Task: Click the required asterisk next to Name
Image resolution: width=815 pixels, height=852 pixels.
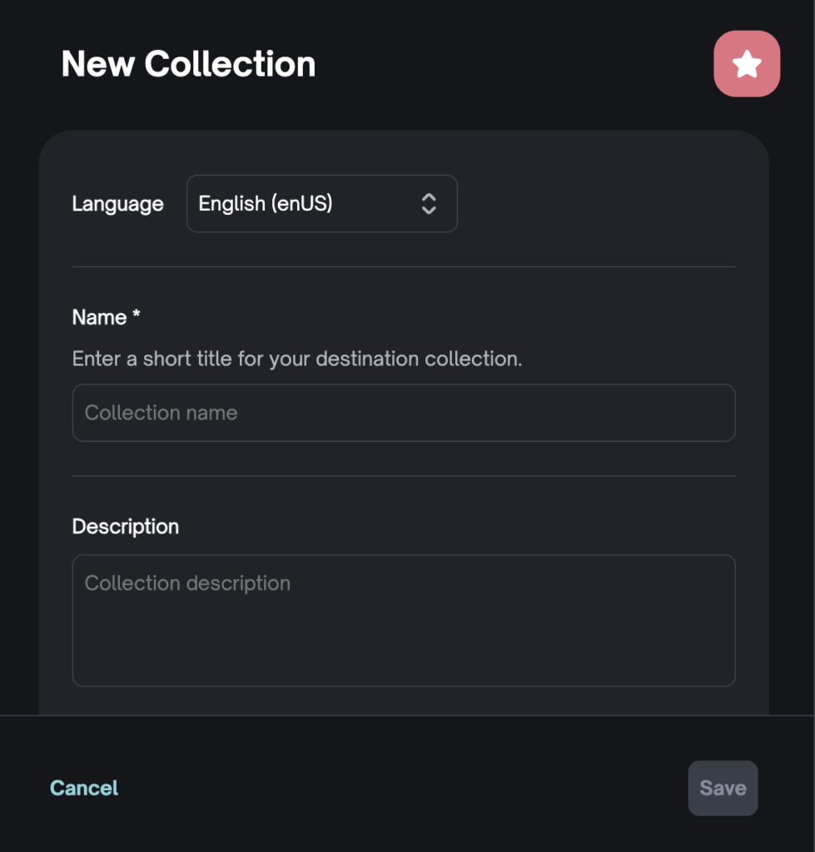Action: (137, 317)
